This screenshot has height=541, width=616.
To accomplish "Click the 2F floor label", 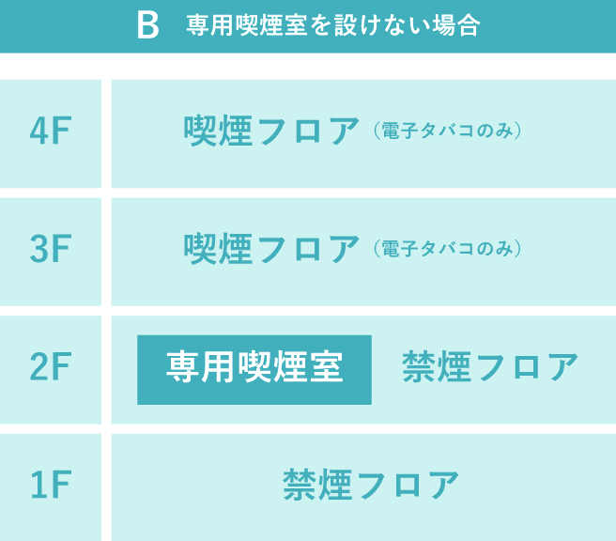I will tap(51, 366).
